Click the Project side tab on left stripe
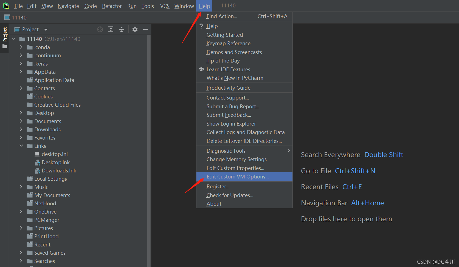459x267 pixels. point(5,35)
